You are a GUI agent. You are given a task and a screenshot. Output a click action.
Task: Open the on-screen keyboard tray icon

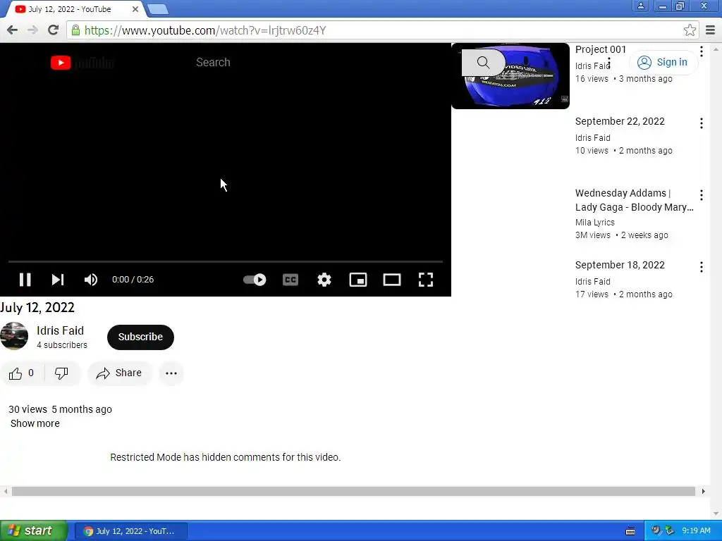[630, 531]
